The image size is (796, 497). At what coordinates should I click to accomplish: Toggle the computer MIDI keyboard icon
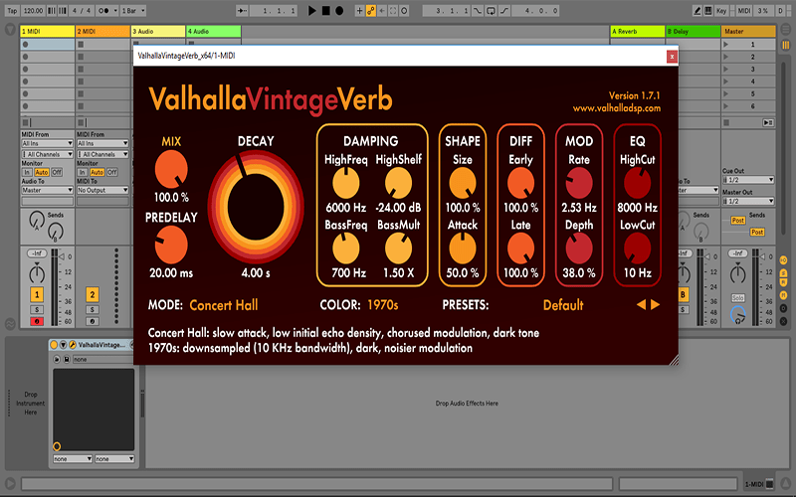[x=708, y=10]
